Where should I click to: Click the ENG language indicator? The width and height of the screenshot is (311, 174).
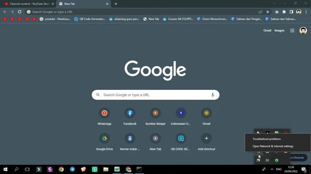point(278,169)
